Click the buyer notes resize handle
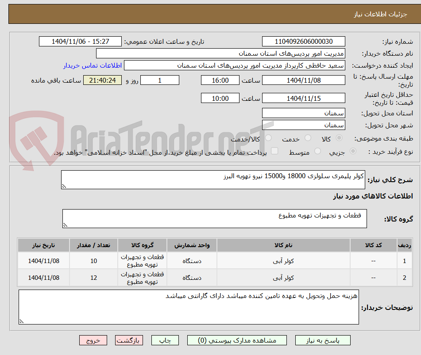This screenshot has height=355, width=421. [x=22, y=321]
